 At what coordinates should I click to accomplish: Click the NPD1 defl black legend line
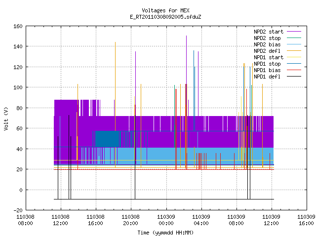click(x=294, y=77)
